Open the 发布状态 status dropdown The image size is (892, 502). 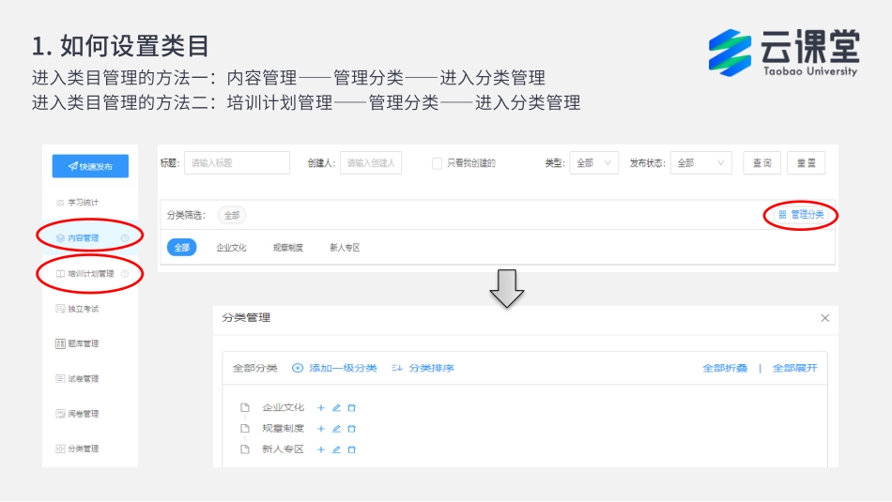(700, 163)
